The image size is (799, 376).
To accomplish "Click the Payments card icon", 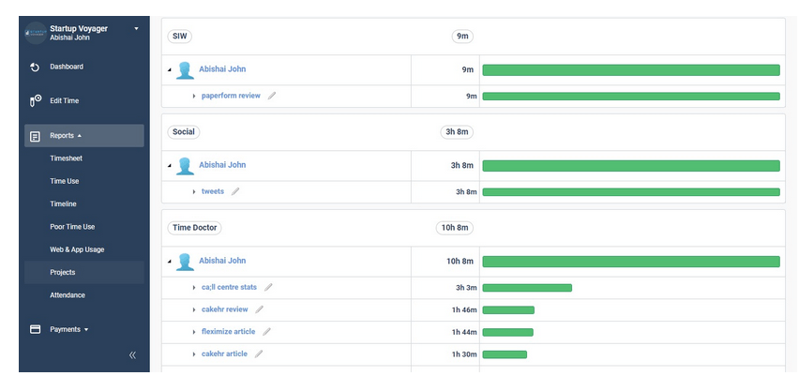I will (35, 329).
